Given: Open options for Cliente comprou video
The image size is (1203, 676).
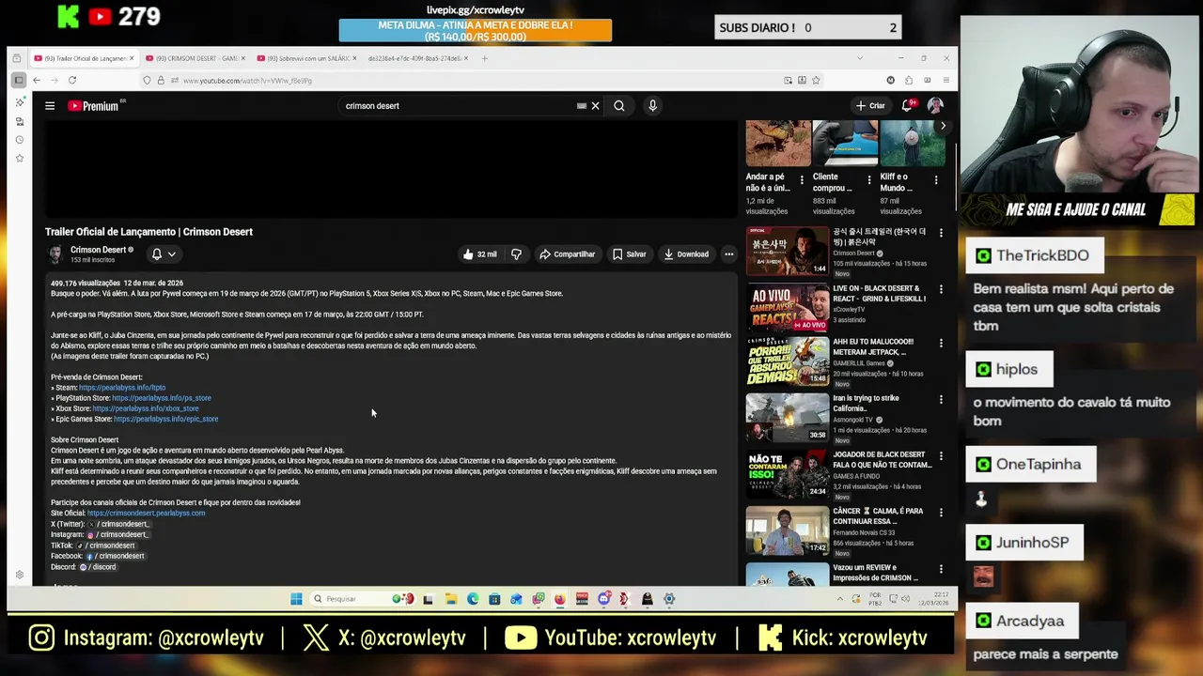Looking at the screenshot, I should 868,180.
